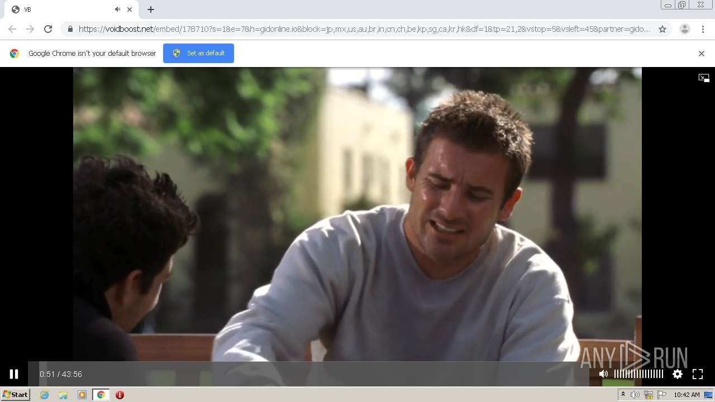Select the VB browser tab
The height and width of the screenshot is (402, 715).
click(71, 9)
